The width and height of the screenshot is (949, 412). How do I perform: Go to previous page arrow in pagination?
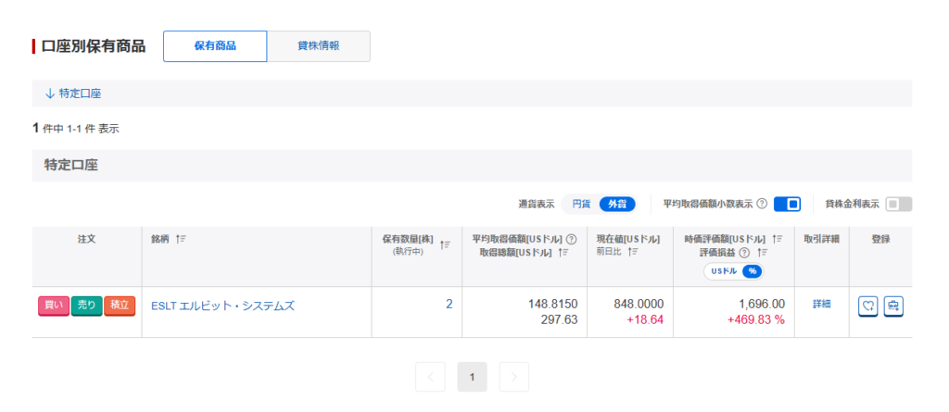[x=431, y=377]
